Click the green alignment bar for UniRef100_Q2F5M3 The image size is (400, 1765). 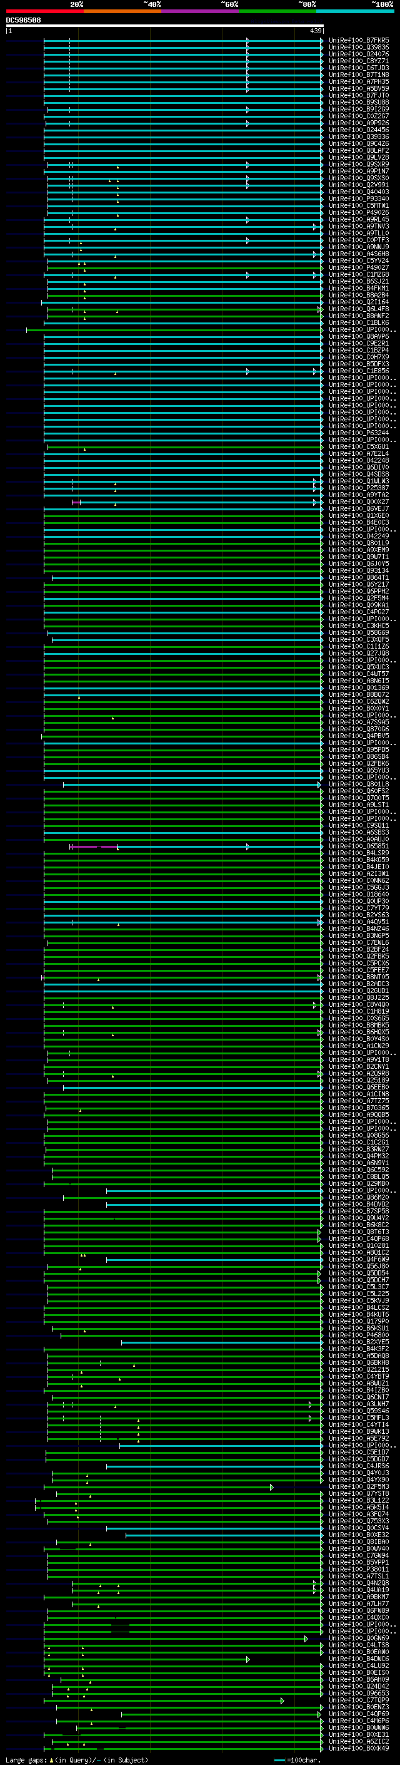click(x=159, y=1487)
